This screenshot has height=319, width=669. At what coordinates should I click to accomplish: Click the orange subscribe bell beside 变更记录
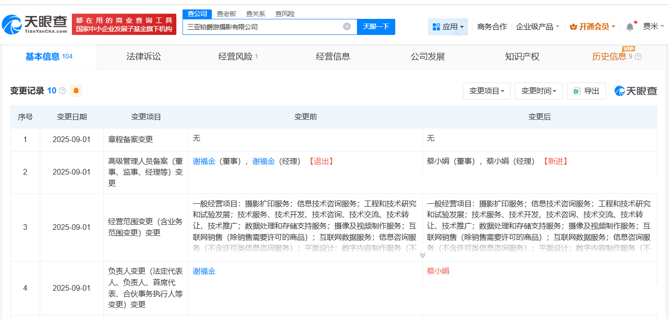[76, 90]
